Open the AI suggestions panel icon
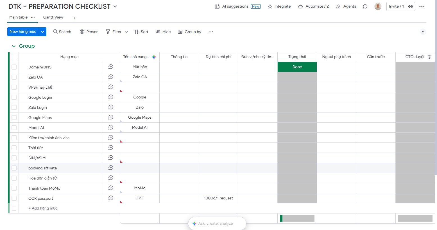 point(217,6)
